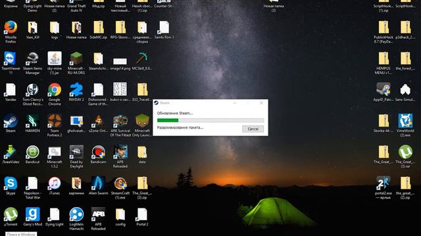Launch the Team Fortress 2 shortcut
Screen dimensions: 421x236
click(55, 121)
